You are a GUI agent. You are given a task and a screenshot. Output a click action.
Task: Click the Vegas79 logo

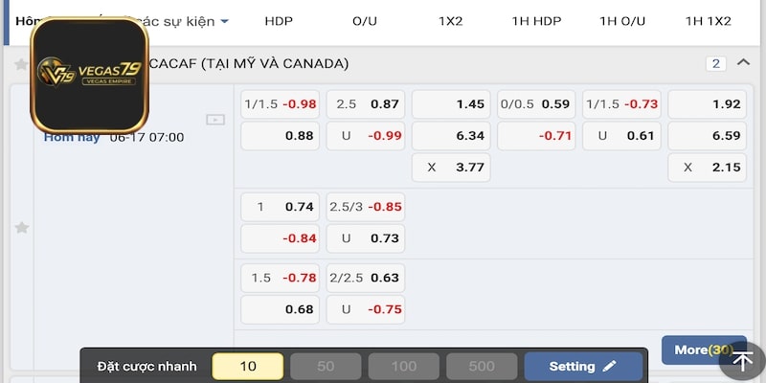89,75
